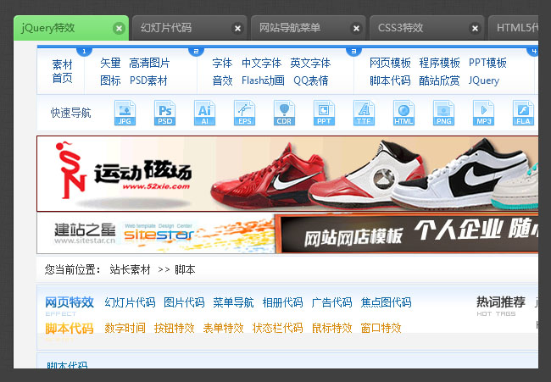Select the PNG file icon

(x=443, y=113)
